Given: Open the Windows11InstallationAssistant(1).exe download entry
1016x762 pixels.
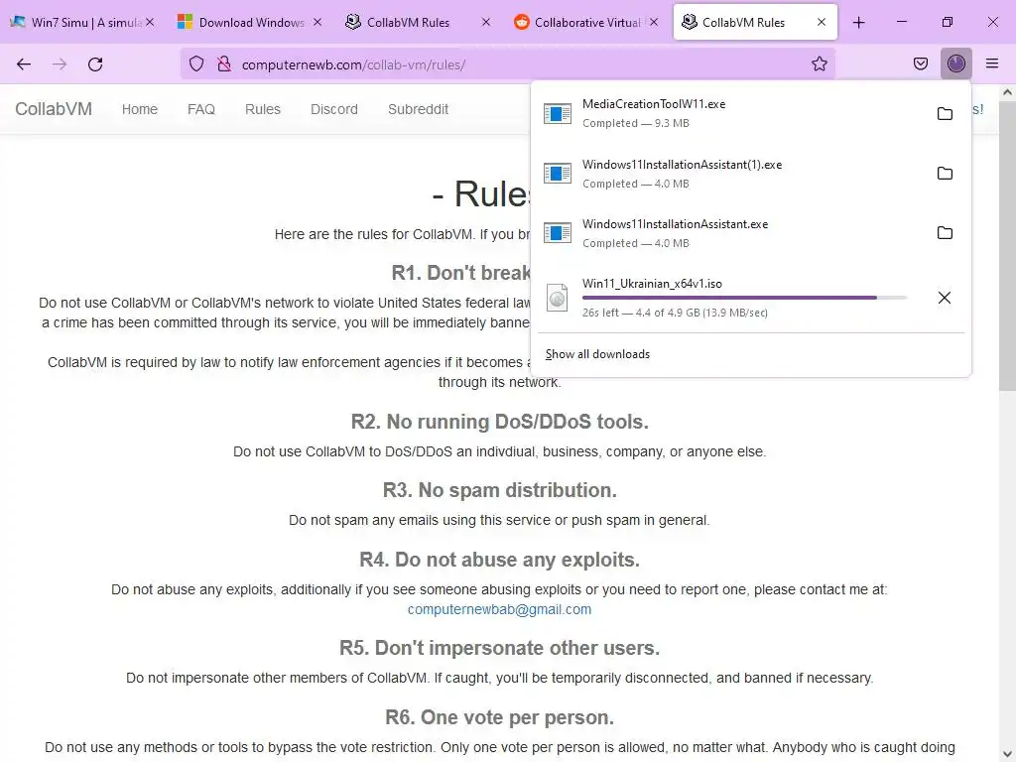Looking at the screenshot, I should (750, 173).
